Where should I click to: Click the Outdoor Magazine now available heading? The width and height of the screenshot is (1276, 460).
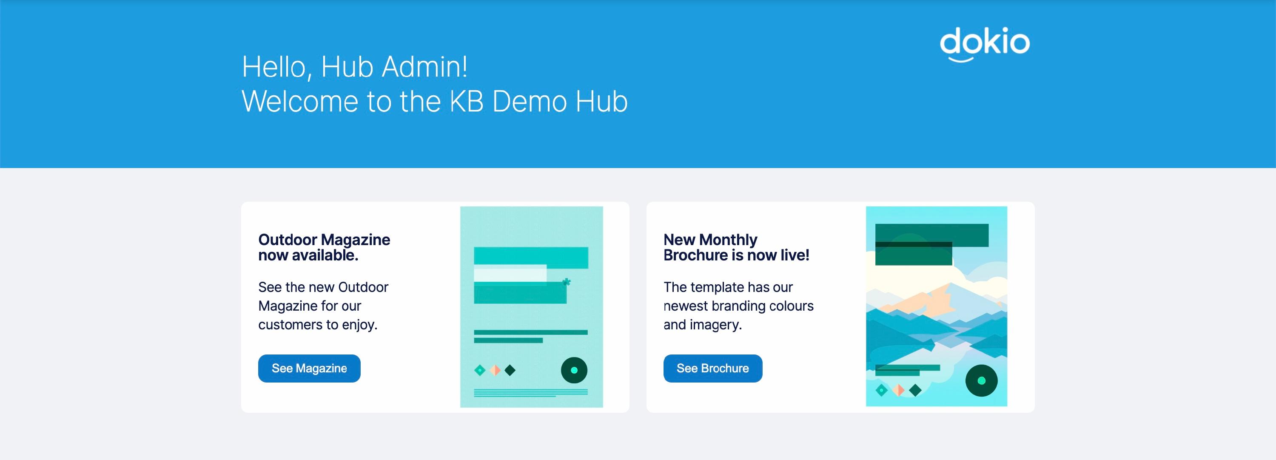pyautogui.click(x=324, y=247)
